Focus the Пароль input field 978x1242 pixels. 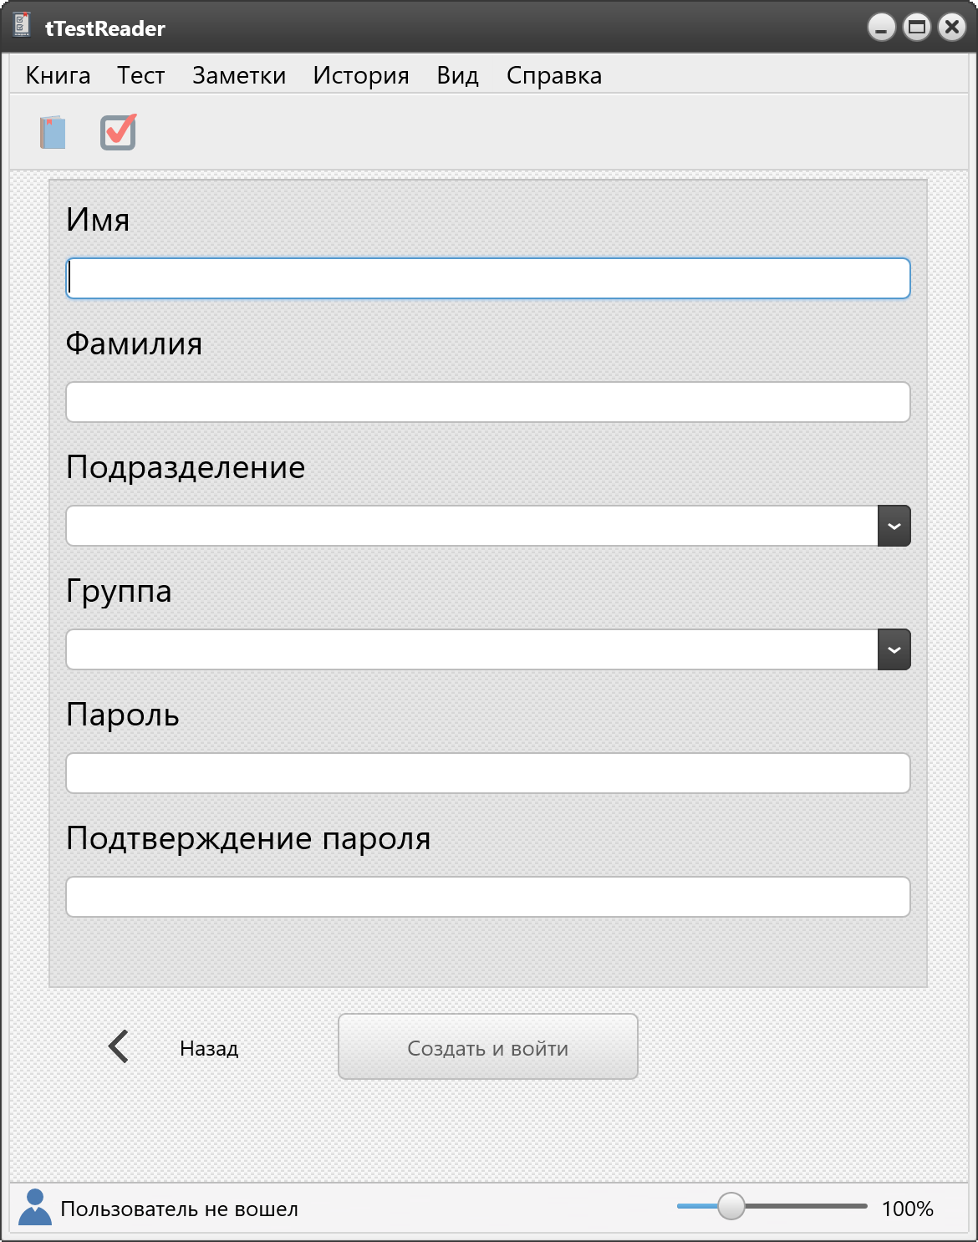(488, 773)
